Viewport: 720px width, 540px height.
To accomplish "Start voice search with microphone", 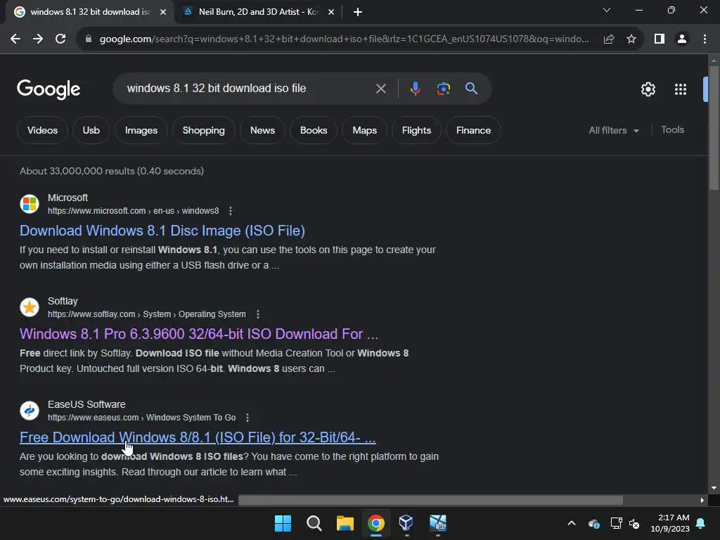I will coord(415,89).
